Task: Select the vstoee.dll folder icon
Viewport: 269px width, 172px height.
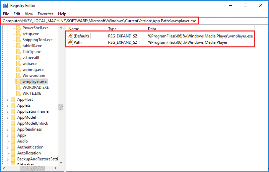Action: click(x=18, y=58)
